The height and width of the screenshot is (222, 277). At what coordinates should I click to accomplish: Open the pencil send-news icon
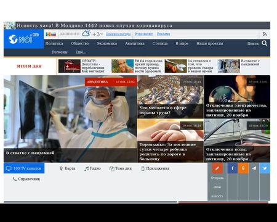217,168
